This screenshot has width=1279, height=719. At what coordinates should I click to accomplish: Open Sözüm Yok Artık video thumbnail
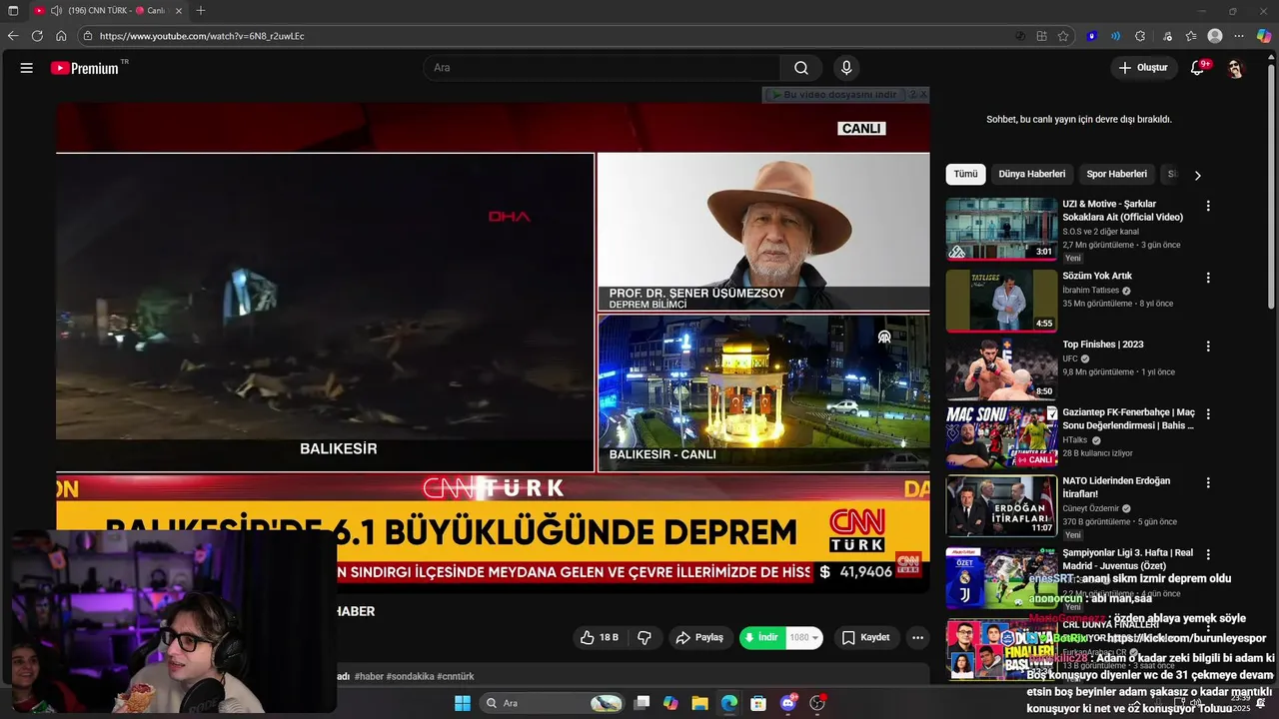[x=1001, y=301]
